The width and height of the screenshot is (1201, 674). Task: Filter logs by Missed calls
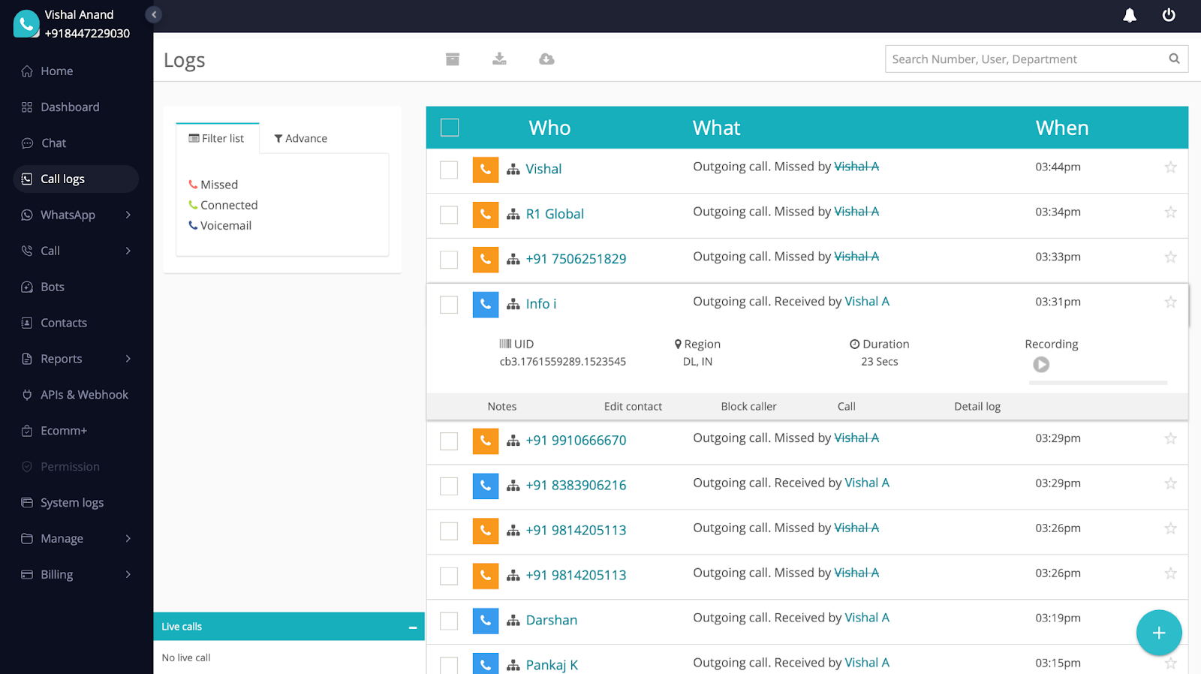[x=218, y=185]
